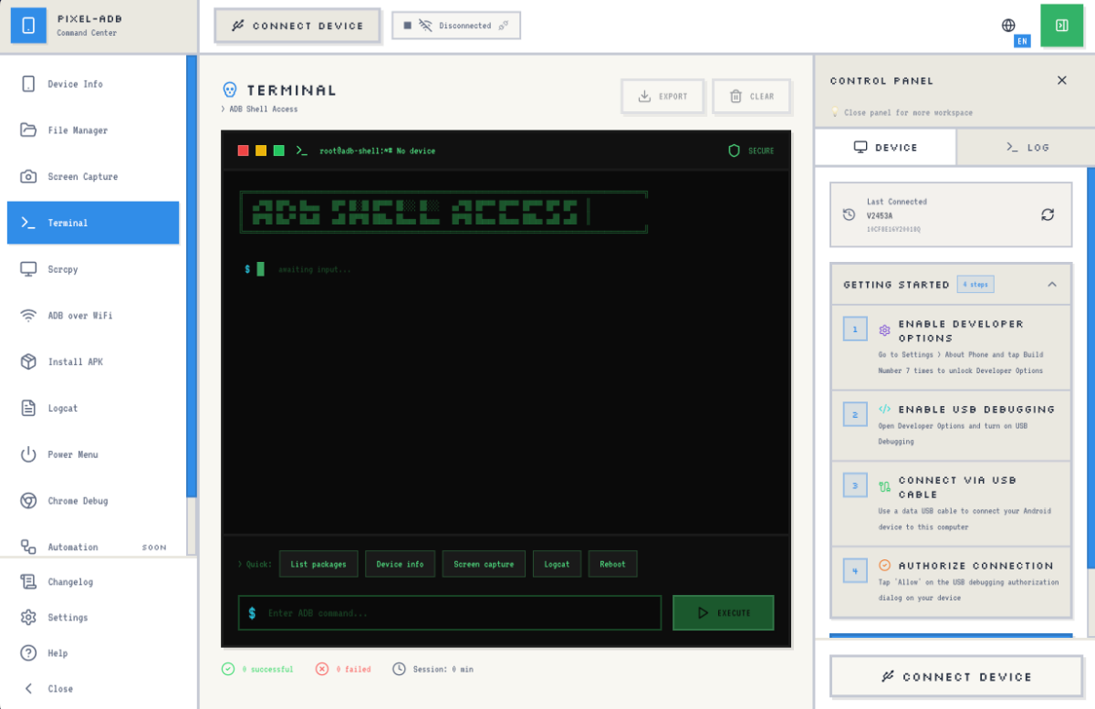Click the Disconnected status indicator
This screenshot has height=709, width=1095.
coord(456,26)
